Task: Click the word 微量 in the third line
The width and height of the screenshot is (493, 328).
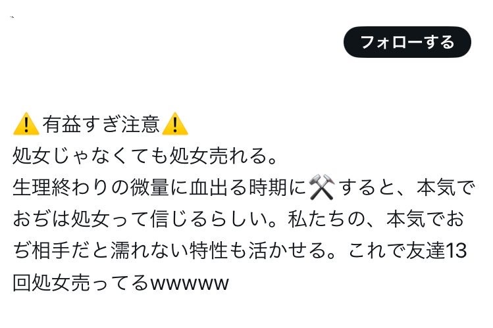Action: tap(150, 187)
